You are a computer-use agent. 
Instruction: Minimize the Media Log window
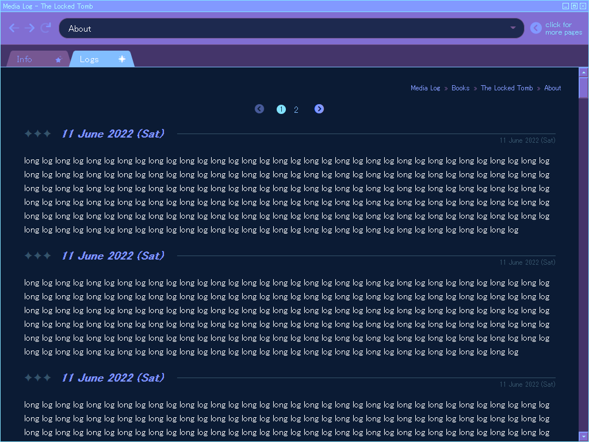click(x=566, y=6)
